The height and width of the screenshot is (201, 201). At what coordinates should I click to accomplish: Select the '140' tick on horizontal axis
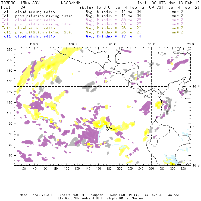(88, 169)
